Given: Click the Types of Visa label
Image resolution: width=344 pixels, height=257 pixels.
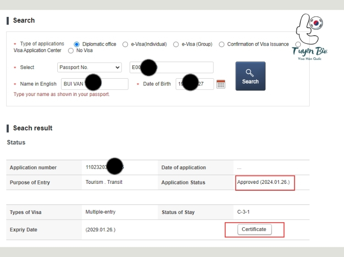Looking at the screenshot, I should tap(25, 212).
